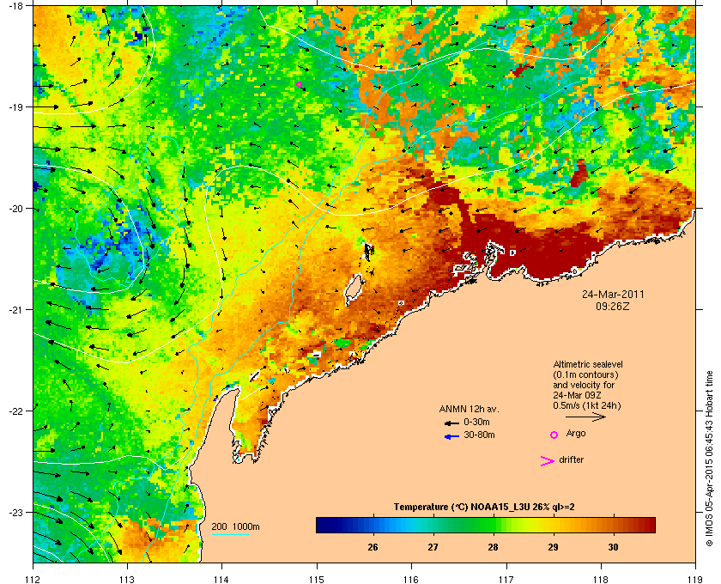
Task: Select the '24-Mar-2011' date label
Action: pyautogui.click(x=613, y=295)
